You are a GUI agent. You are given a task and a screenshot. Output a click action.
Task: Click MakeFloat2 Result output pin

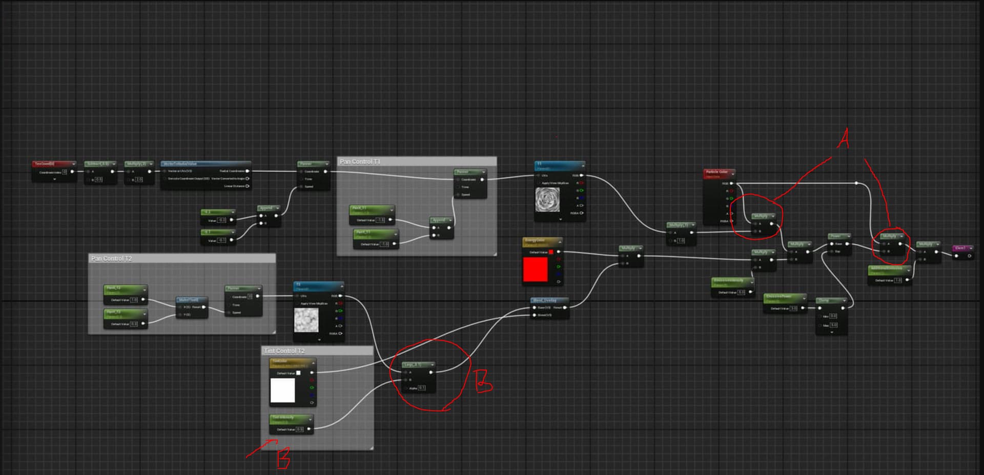tap(204, 307)
